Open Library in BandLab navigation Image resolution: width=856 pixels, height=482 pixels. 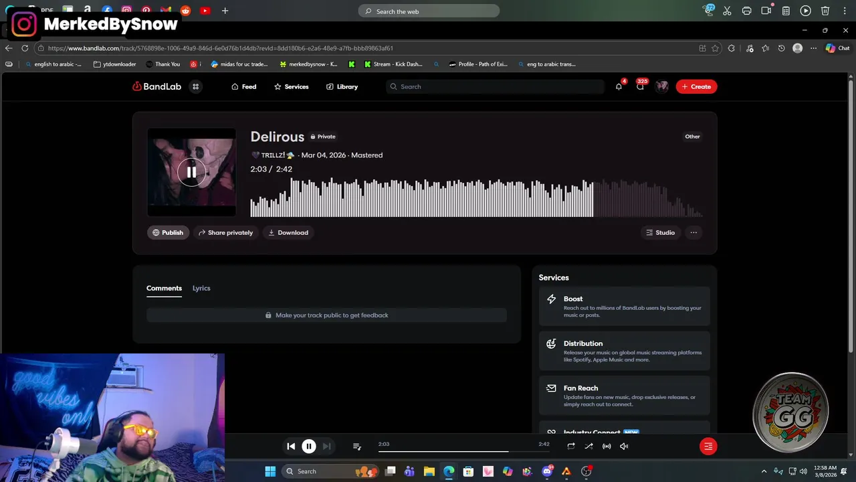point(342,86)
